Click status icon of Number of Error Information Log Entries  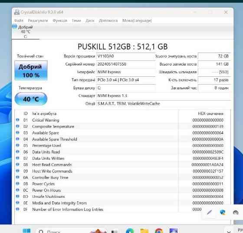click(x=18, y=209)
